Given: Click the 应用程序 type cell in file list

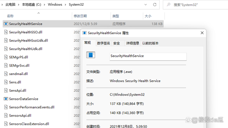Looking at the screenshot, I should pyautogui.click(x=119, y=24).
